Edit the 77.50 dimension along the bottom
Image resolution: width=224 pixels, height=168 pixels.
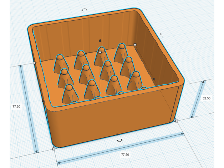point(125,154)
